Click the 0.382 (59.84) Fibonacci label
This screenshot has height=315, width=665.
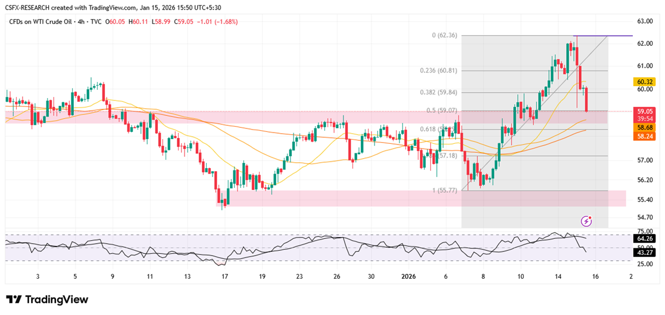click(439, 93)
